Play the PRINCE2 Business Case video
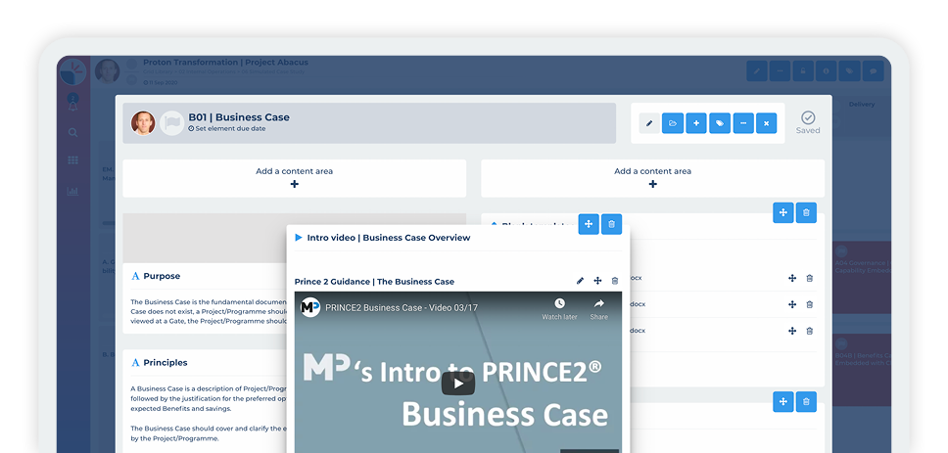Image resolution: width=948 pixels, height=453 pixels. click(457, 384)
